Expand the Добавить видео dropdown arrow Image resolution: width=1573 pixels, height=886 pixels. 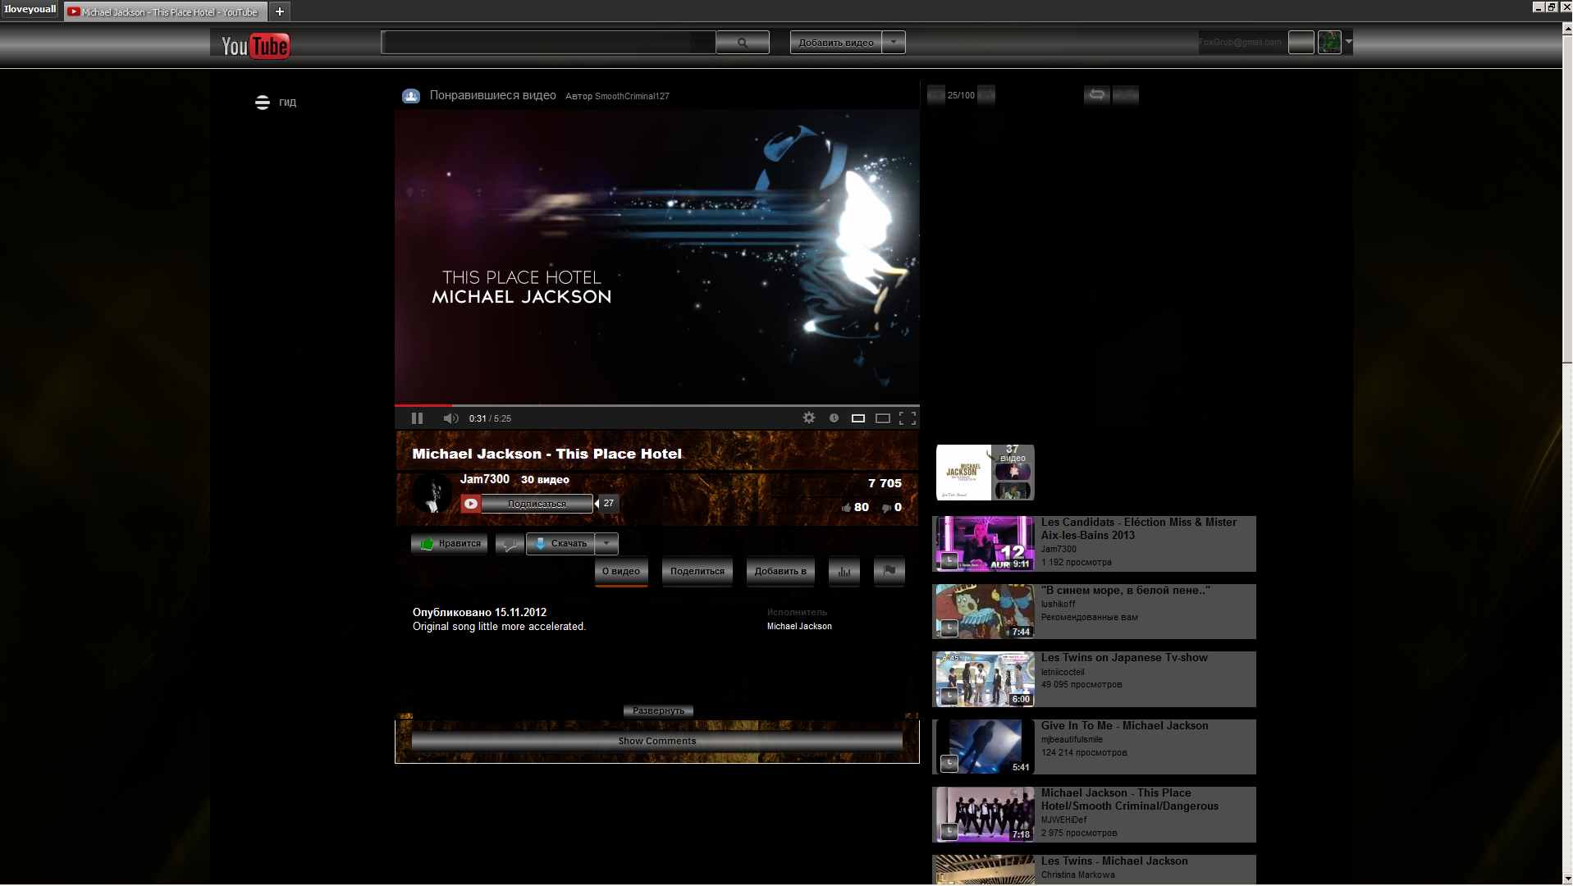click(894, 43)
